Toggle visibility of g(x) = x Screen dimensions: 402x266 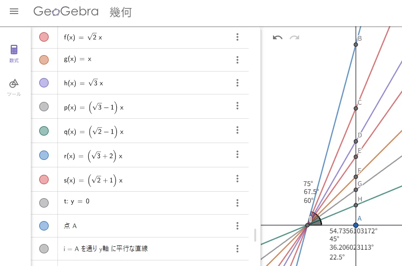point(44,60)
